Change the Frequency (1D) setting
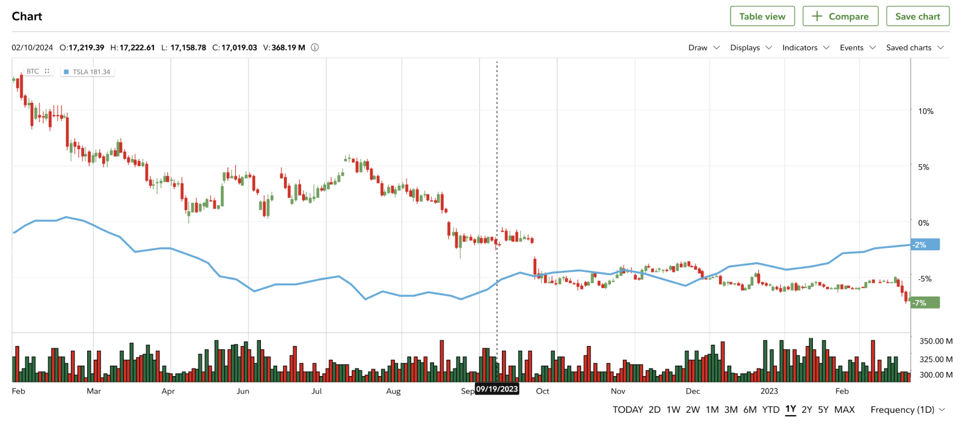 [907, 410]
